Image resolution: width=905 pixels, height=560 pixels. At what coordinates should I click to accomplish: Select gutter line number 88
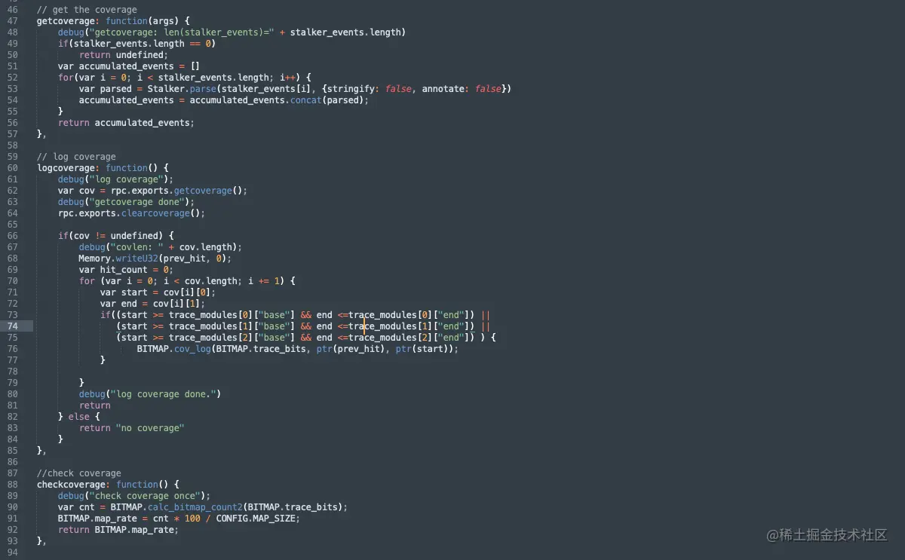click(x=13, y=485)
